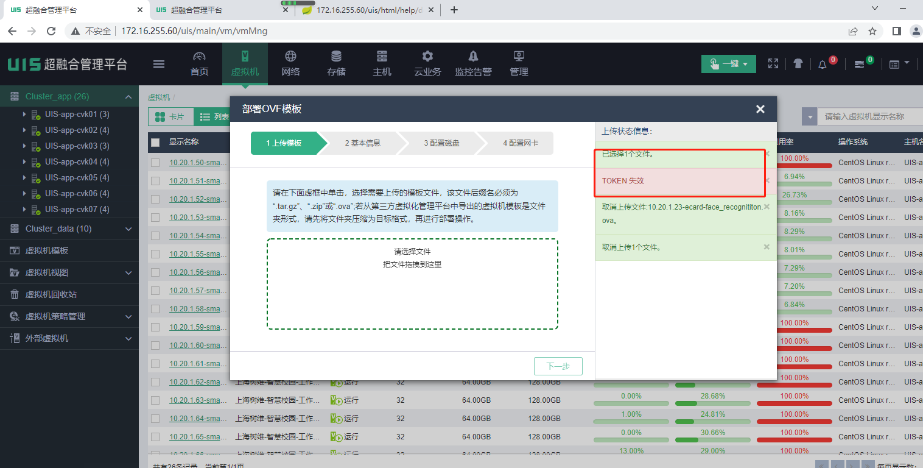923x468 pixels.
Task: Go to the 主机 hosts section
Action: point(382,63)
